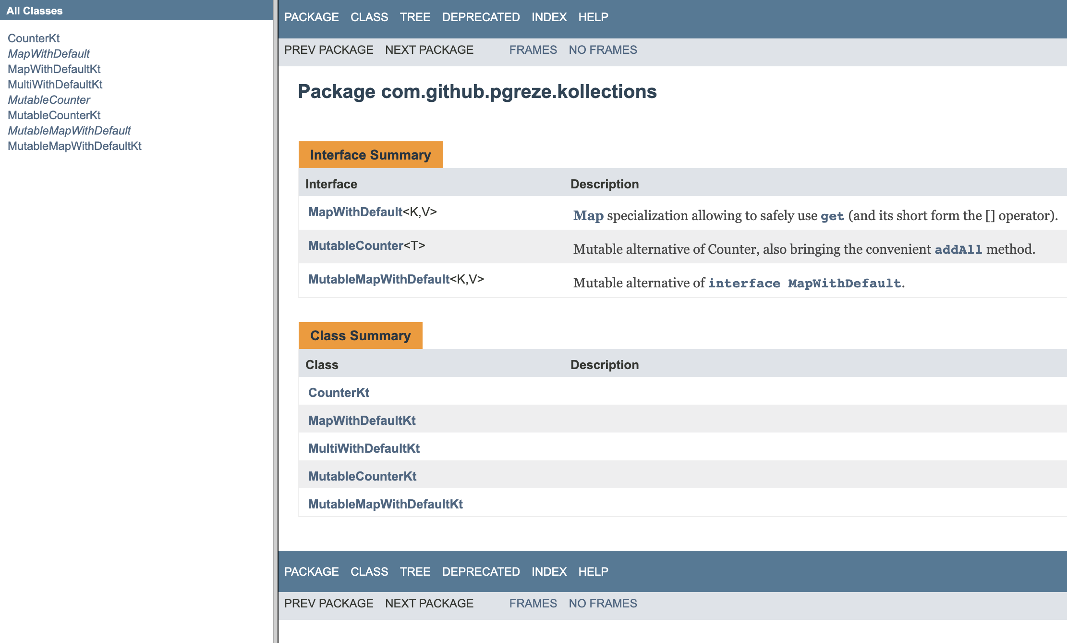
Task: Open HELP in top navigation bar
Action: [x=593, y=17]
